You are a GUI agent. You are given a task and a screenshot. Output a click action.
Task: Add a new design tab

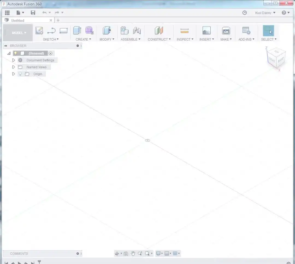tap(58, 20)
